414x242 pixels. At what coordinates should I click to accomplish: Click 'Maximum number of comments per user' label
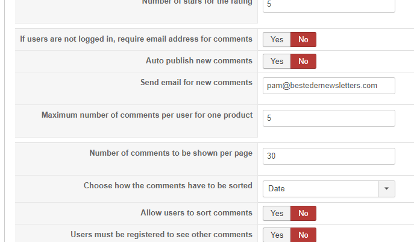click(146, 115)
